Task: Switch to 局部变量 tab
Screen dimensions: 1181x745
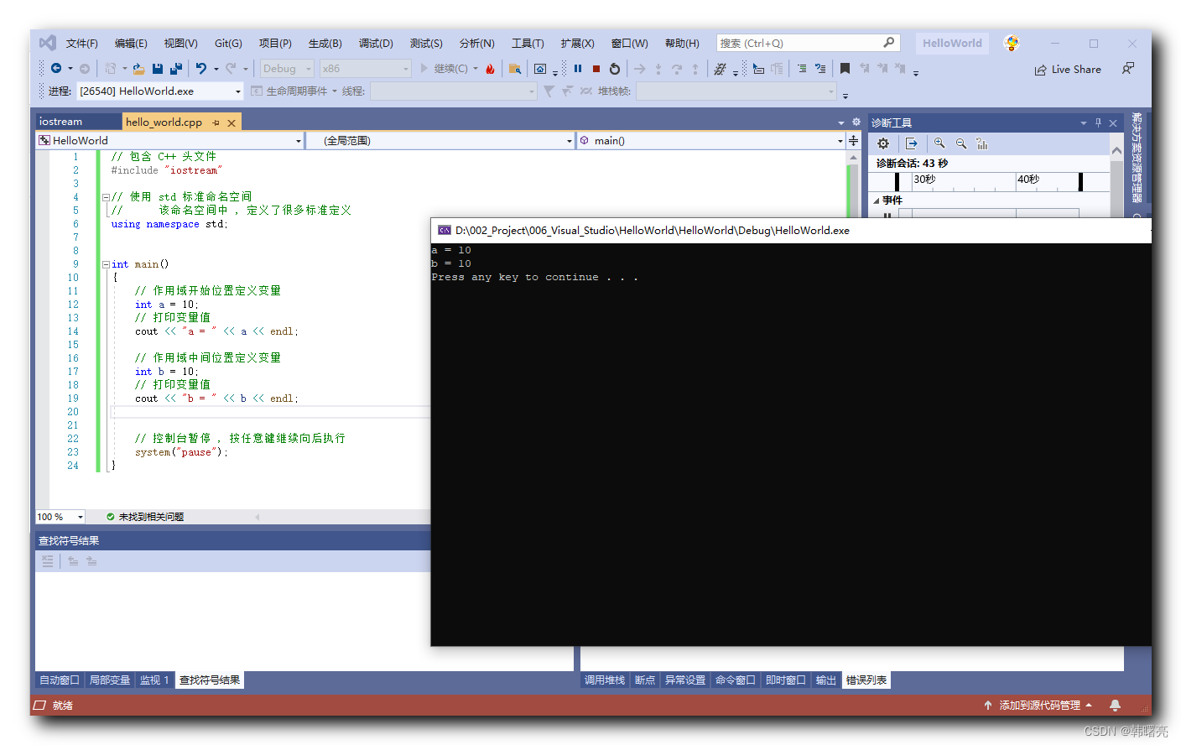Action: (x=110, y=680)
